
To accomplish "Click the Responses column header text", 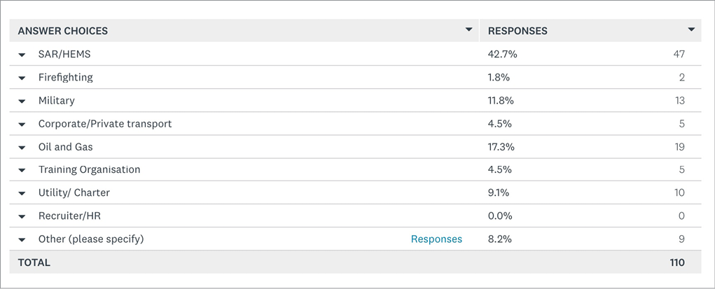I will click(x=518, y=31).
